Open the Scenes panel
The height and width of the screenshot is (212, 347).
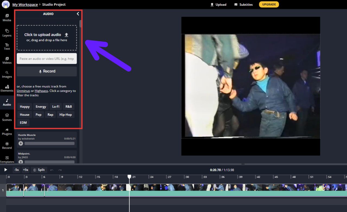[x=7, y=118]
